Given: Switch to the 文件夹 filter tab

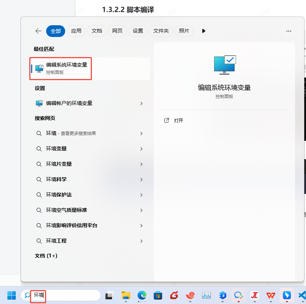Looking at the screenshot, I should [161, 31].
